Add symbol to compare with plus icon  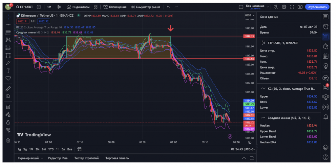[39, 7]
